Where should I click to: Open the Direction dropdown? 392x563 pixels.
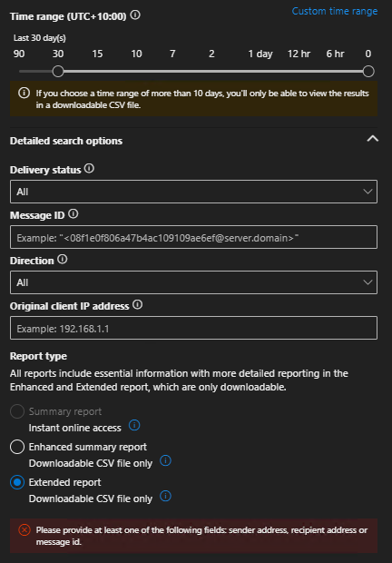[x=193, y=282]
